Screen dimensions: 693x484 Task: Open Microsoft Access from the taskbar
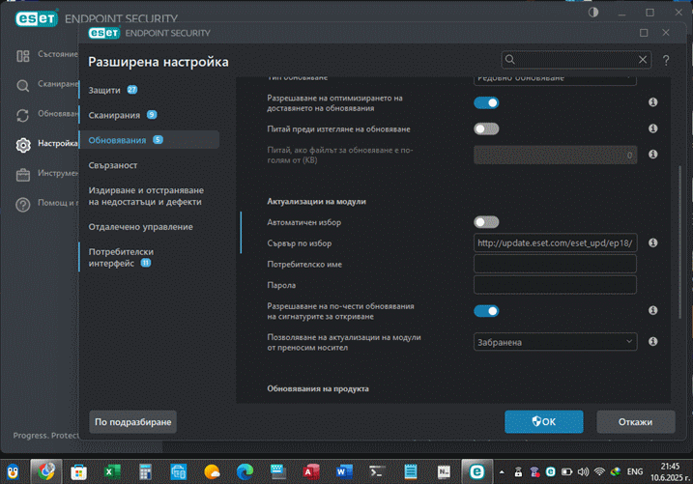coord(311,472)
